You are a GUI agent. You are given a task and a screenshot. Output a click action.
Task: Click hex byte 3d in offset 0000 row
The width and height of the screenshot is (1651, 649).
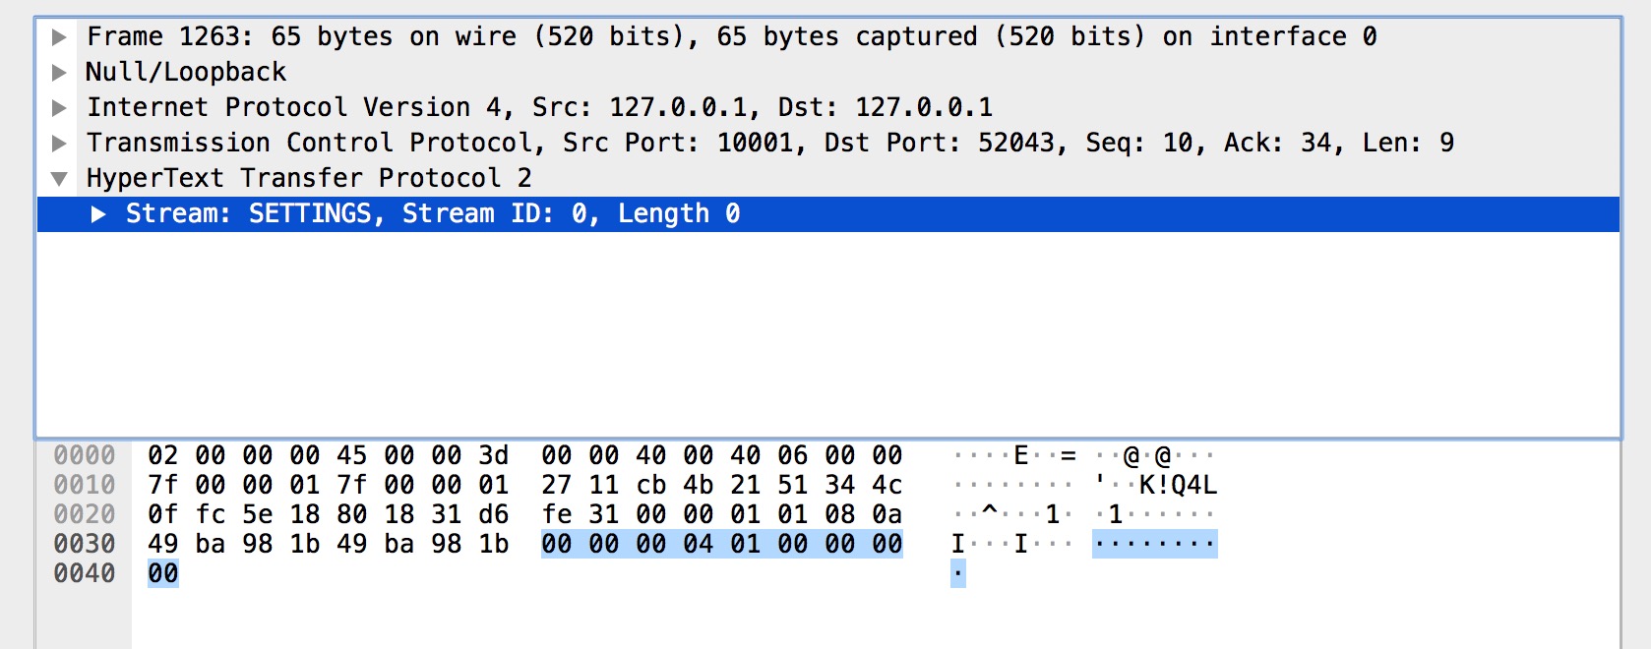coord(493,456)
